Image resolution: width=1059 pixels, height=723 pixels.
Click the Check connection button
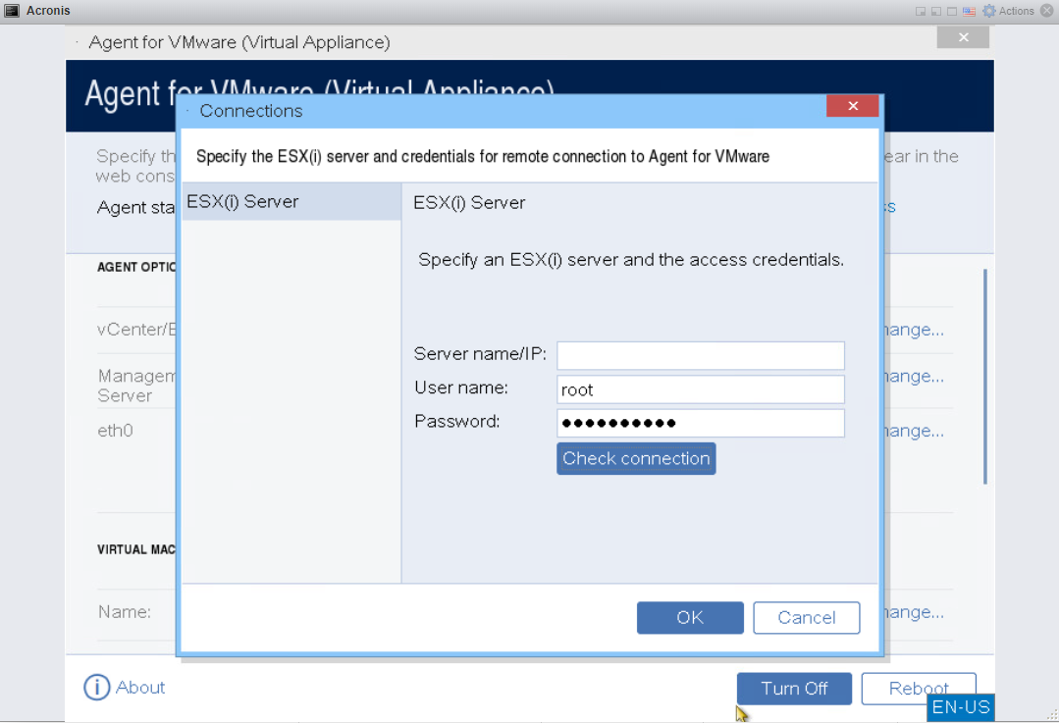636,458
